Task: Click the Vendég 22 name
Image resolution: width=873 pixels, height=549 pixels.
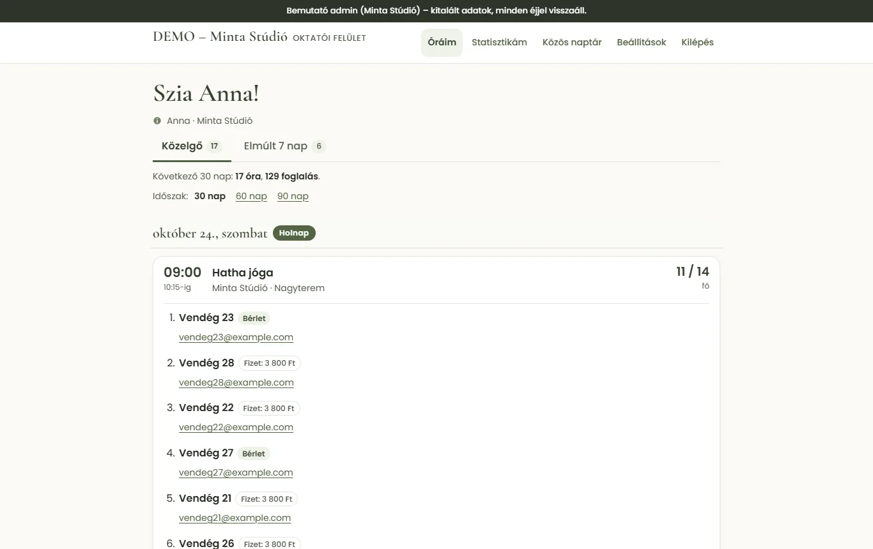Action: tap(206, 407)
